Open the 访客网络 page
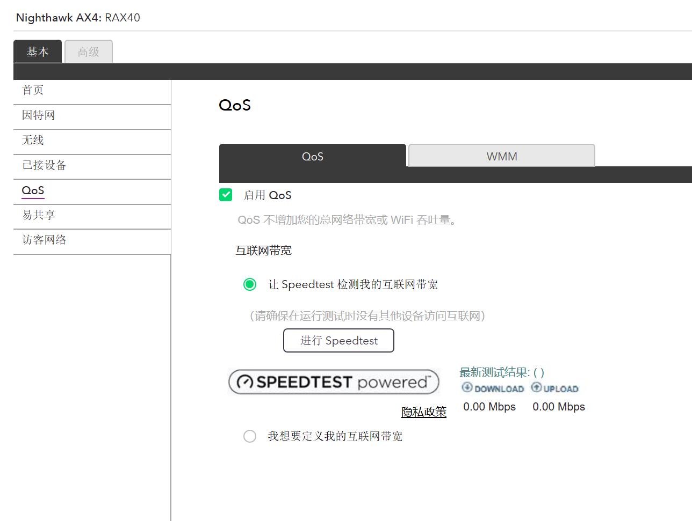692x521 pixels. [x=44, y=240]
